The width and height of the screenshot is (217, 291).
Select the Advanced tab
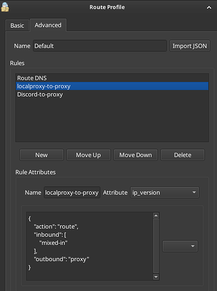tap(48, 25)
